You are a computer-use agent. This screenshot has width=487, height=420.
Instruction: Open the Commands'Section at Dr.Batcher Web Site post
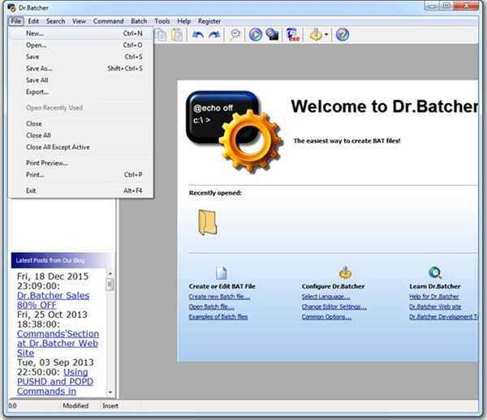click(58, 344)
